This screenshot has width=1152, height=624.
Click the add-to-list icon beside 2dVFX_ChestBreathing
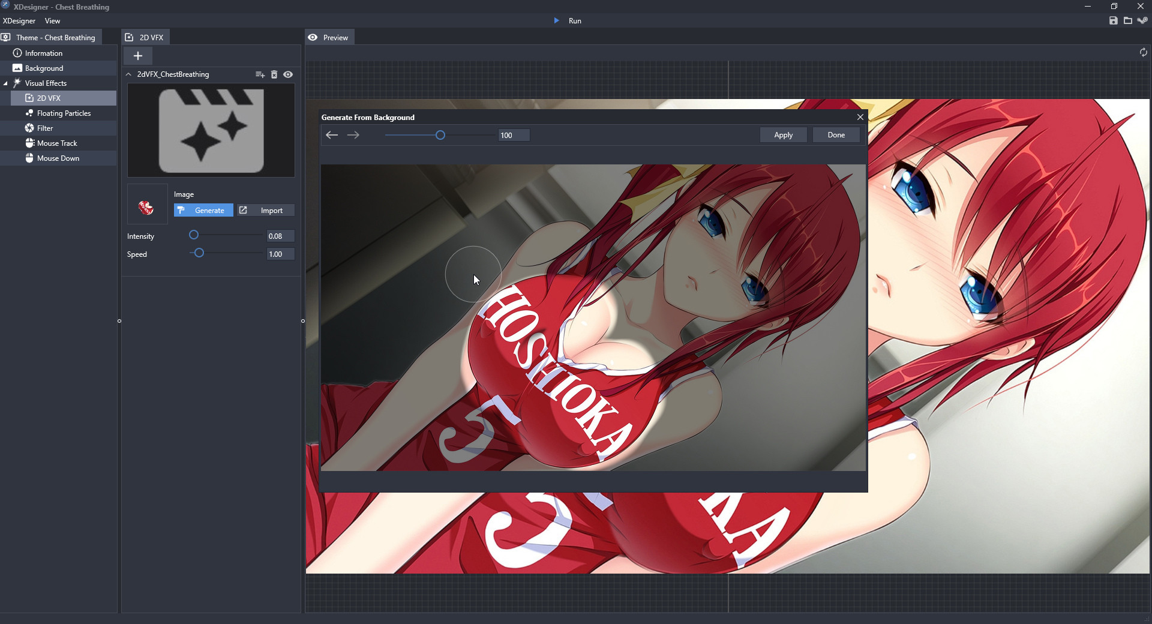coord(260,74)
